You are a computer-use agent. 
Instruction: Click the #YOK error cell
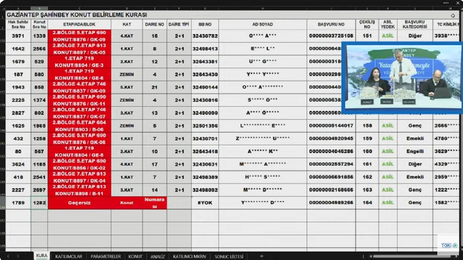205,203
